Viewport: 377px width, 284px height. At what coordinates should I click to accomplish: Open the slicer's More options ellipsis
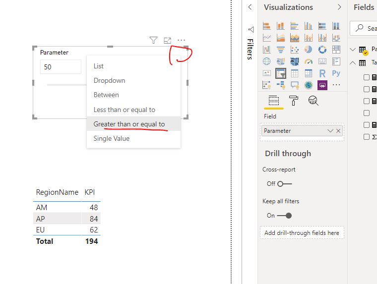pos(181,40)
